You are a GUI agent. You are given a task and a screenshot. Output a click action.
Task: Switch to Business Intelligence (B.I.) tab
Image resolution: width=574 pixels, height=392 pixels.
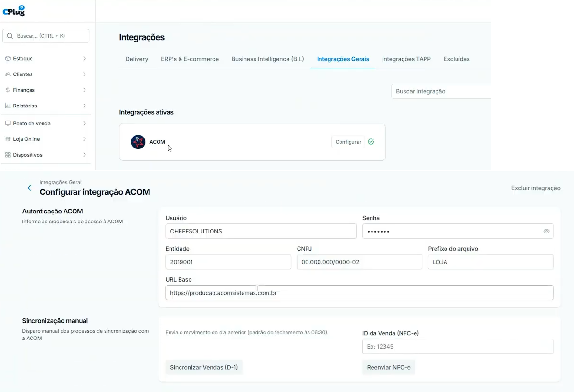[267, 59]
